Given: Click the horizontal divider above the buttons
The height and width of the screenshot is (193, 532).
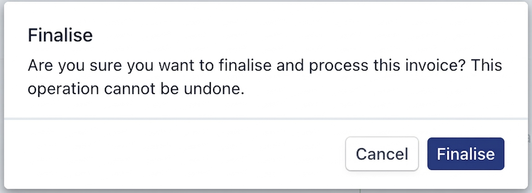Looking at the screenshot, I should click(266, 118).
